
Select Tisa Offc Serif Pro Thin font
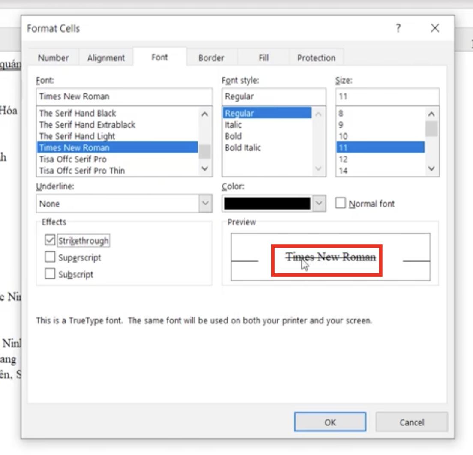coord(117,171)
